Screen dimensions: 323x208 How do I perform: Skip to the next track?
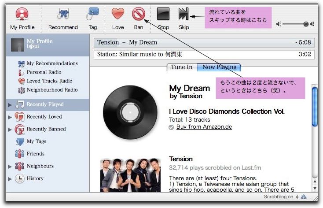point(184,14)
